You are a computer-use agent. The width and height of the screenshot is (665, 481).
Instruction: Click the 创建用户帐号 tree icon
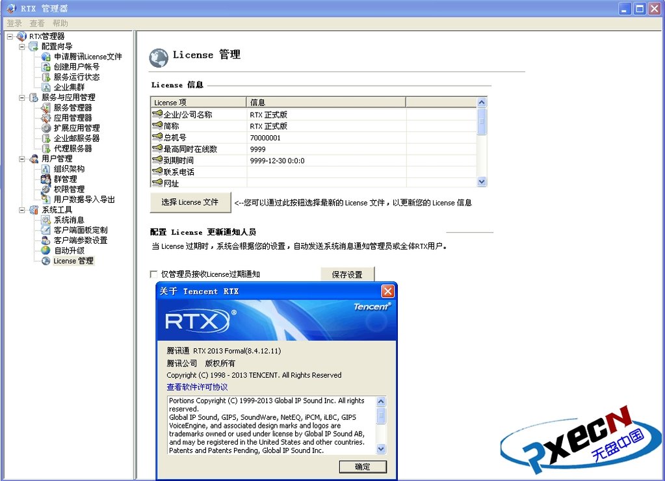(46, 67)
